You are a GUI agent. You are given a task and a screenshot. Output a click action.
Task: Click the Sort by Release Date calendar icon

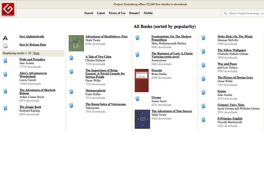pyautogui.click(x=5, y=46)
